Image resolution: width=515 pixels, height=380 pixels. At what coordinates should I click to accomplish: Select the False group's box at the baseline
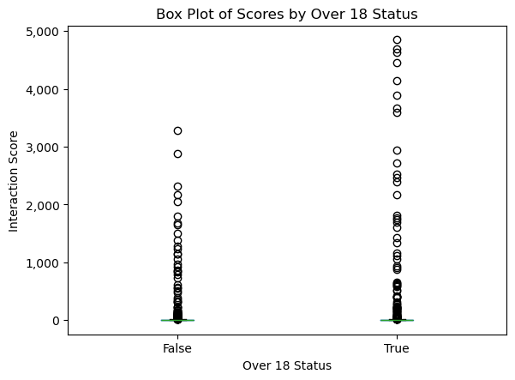click(x=177, y=320)
